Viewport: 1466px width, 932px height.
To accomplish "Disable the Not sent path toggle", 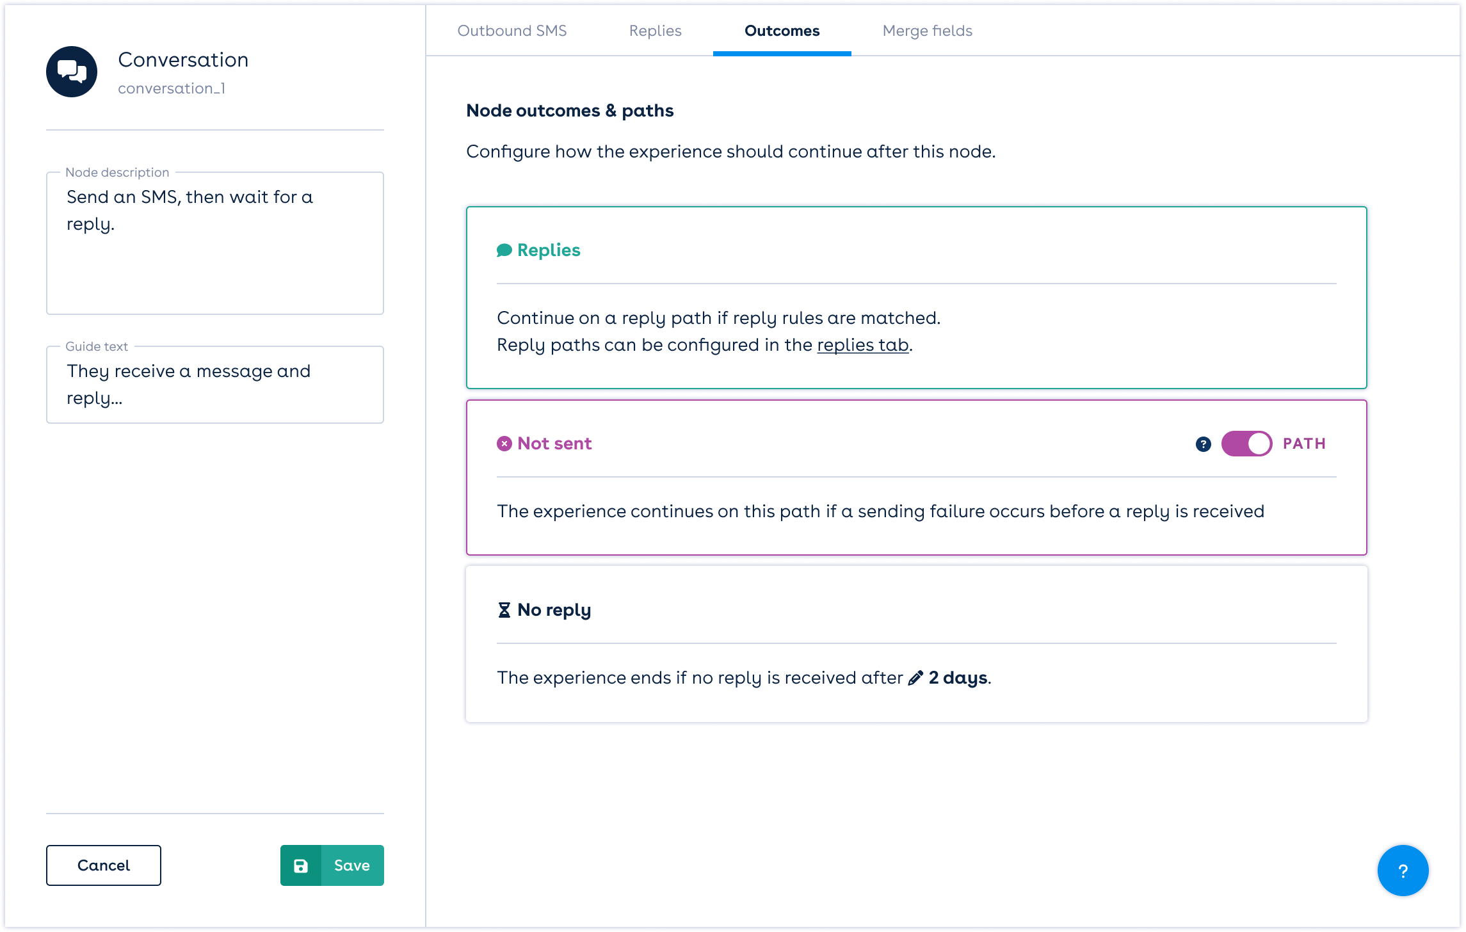I will [x=1246, y=444].
